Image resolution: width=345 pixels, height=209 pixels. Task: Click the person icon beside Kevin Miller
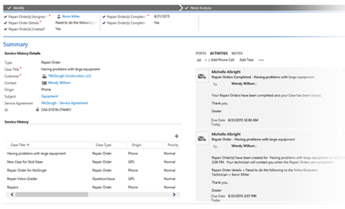(x=59, y=17)
